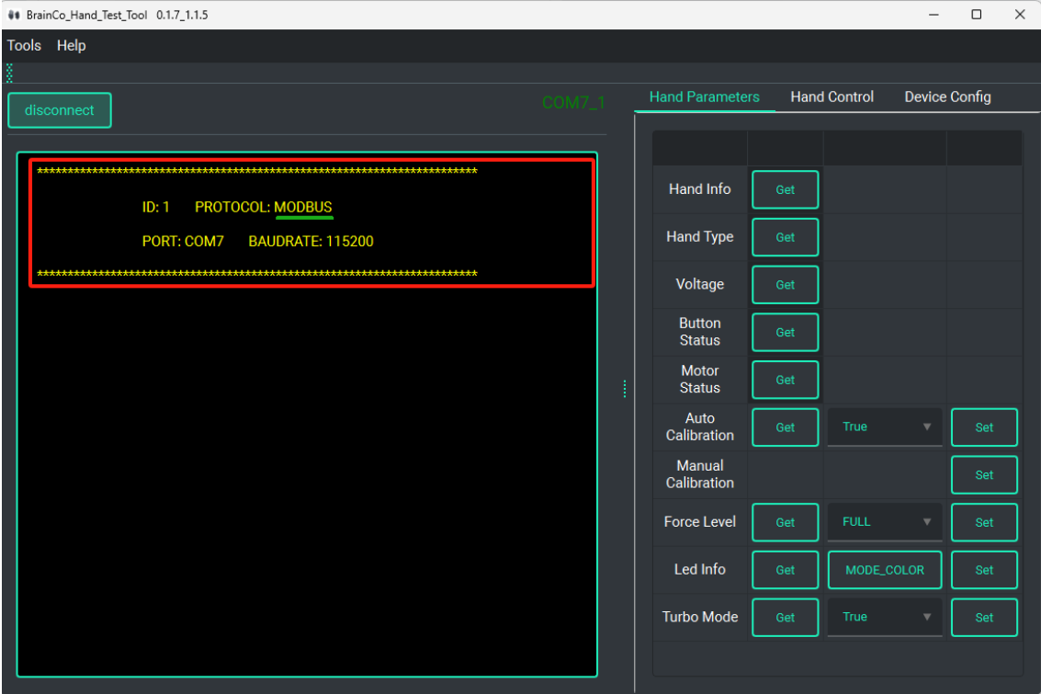
Task: Click the disconnect button
Action: click(x=60, y=110)
